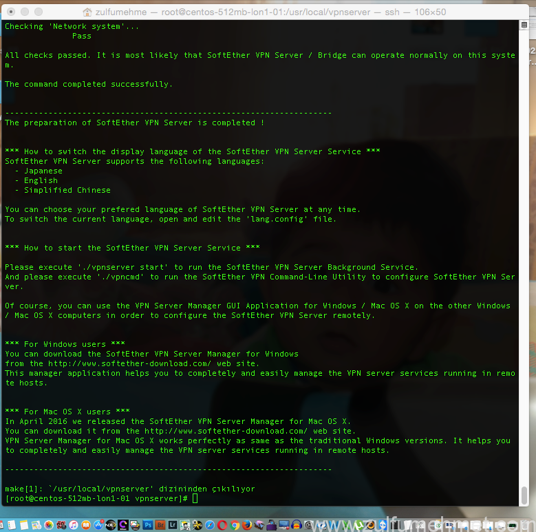Launch Opera browser from the Dock

[222, 525]
